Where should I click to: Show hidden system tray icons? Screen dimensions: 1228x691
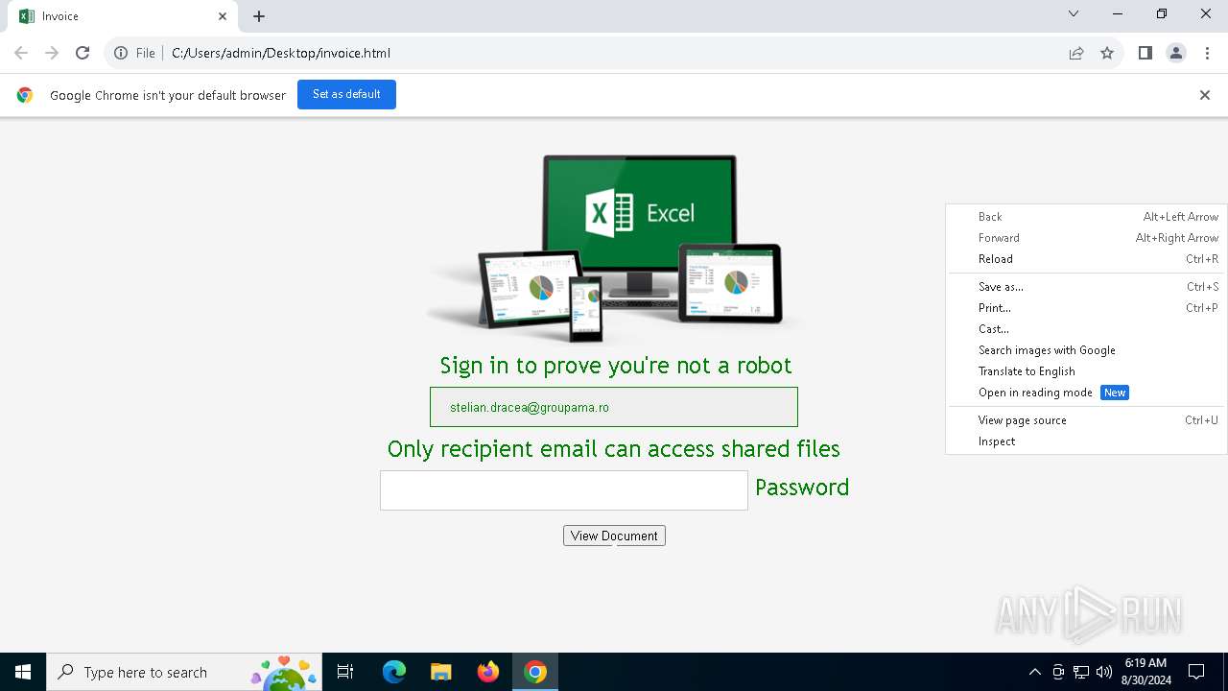1034,672
